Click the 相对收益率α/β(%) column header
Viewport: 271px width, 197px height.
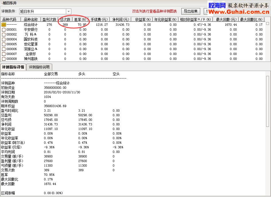click(195, 19)
